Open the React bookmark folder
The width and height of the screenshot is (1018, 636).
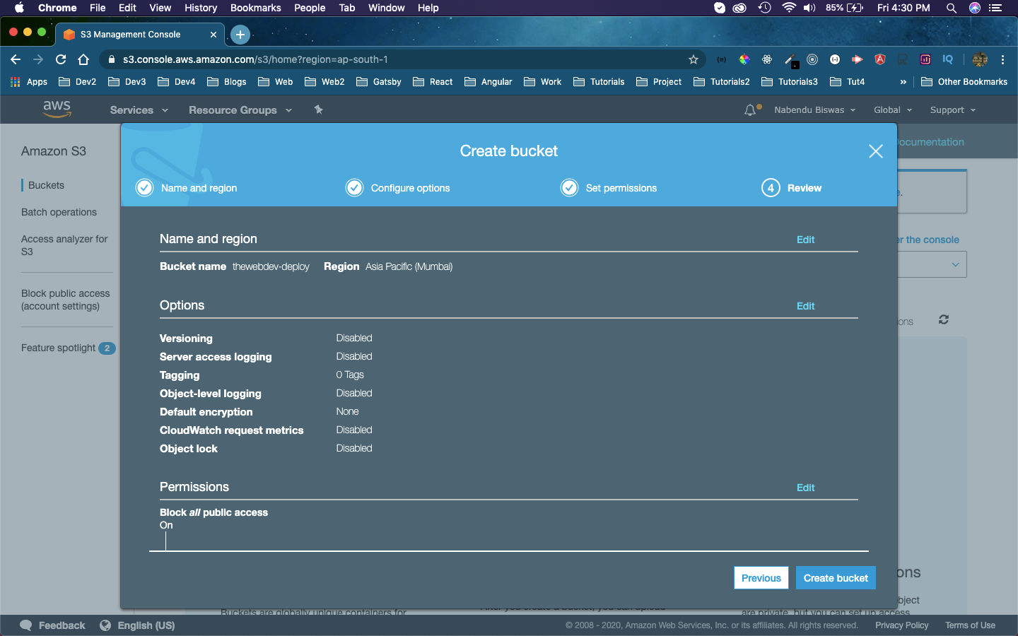433,82
